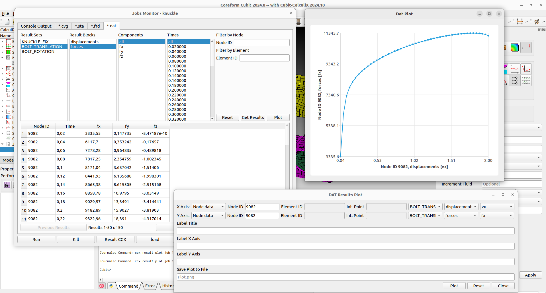Select the rainbow contour plot icon

tap(514, 47)
